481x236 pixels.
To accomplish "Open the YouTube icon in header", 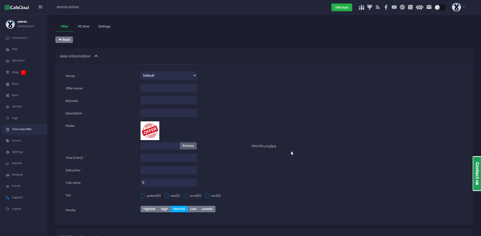I will point(394,7).
